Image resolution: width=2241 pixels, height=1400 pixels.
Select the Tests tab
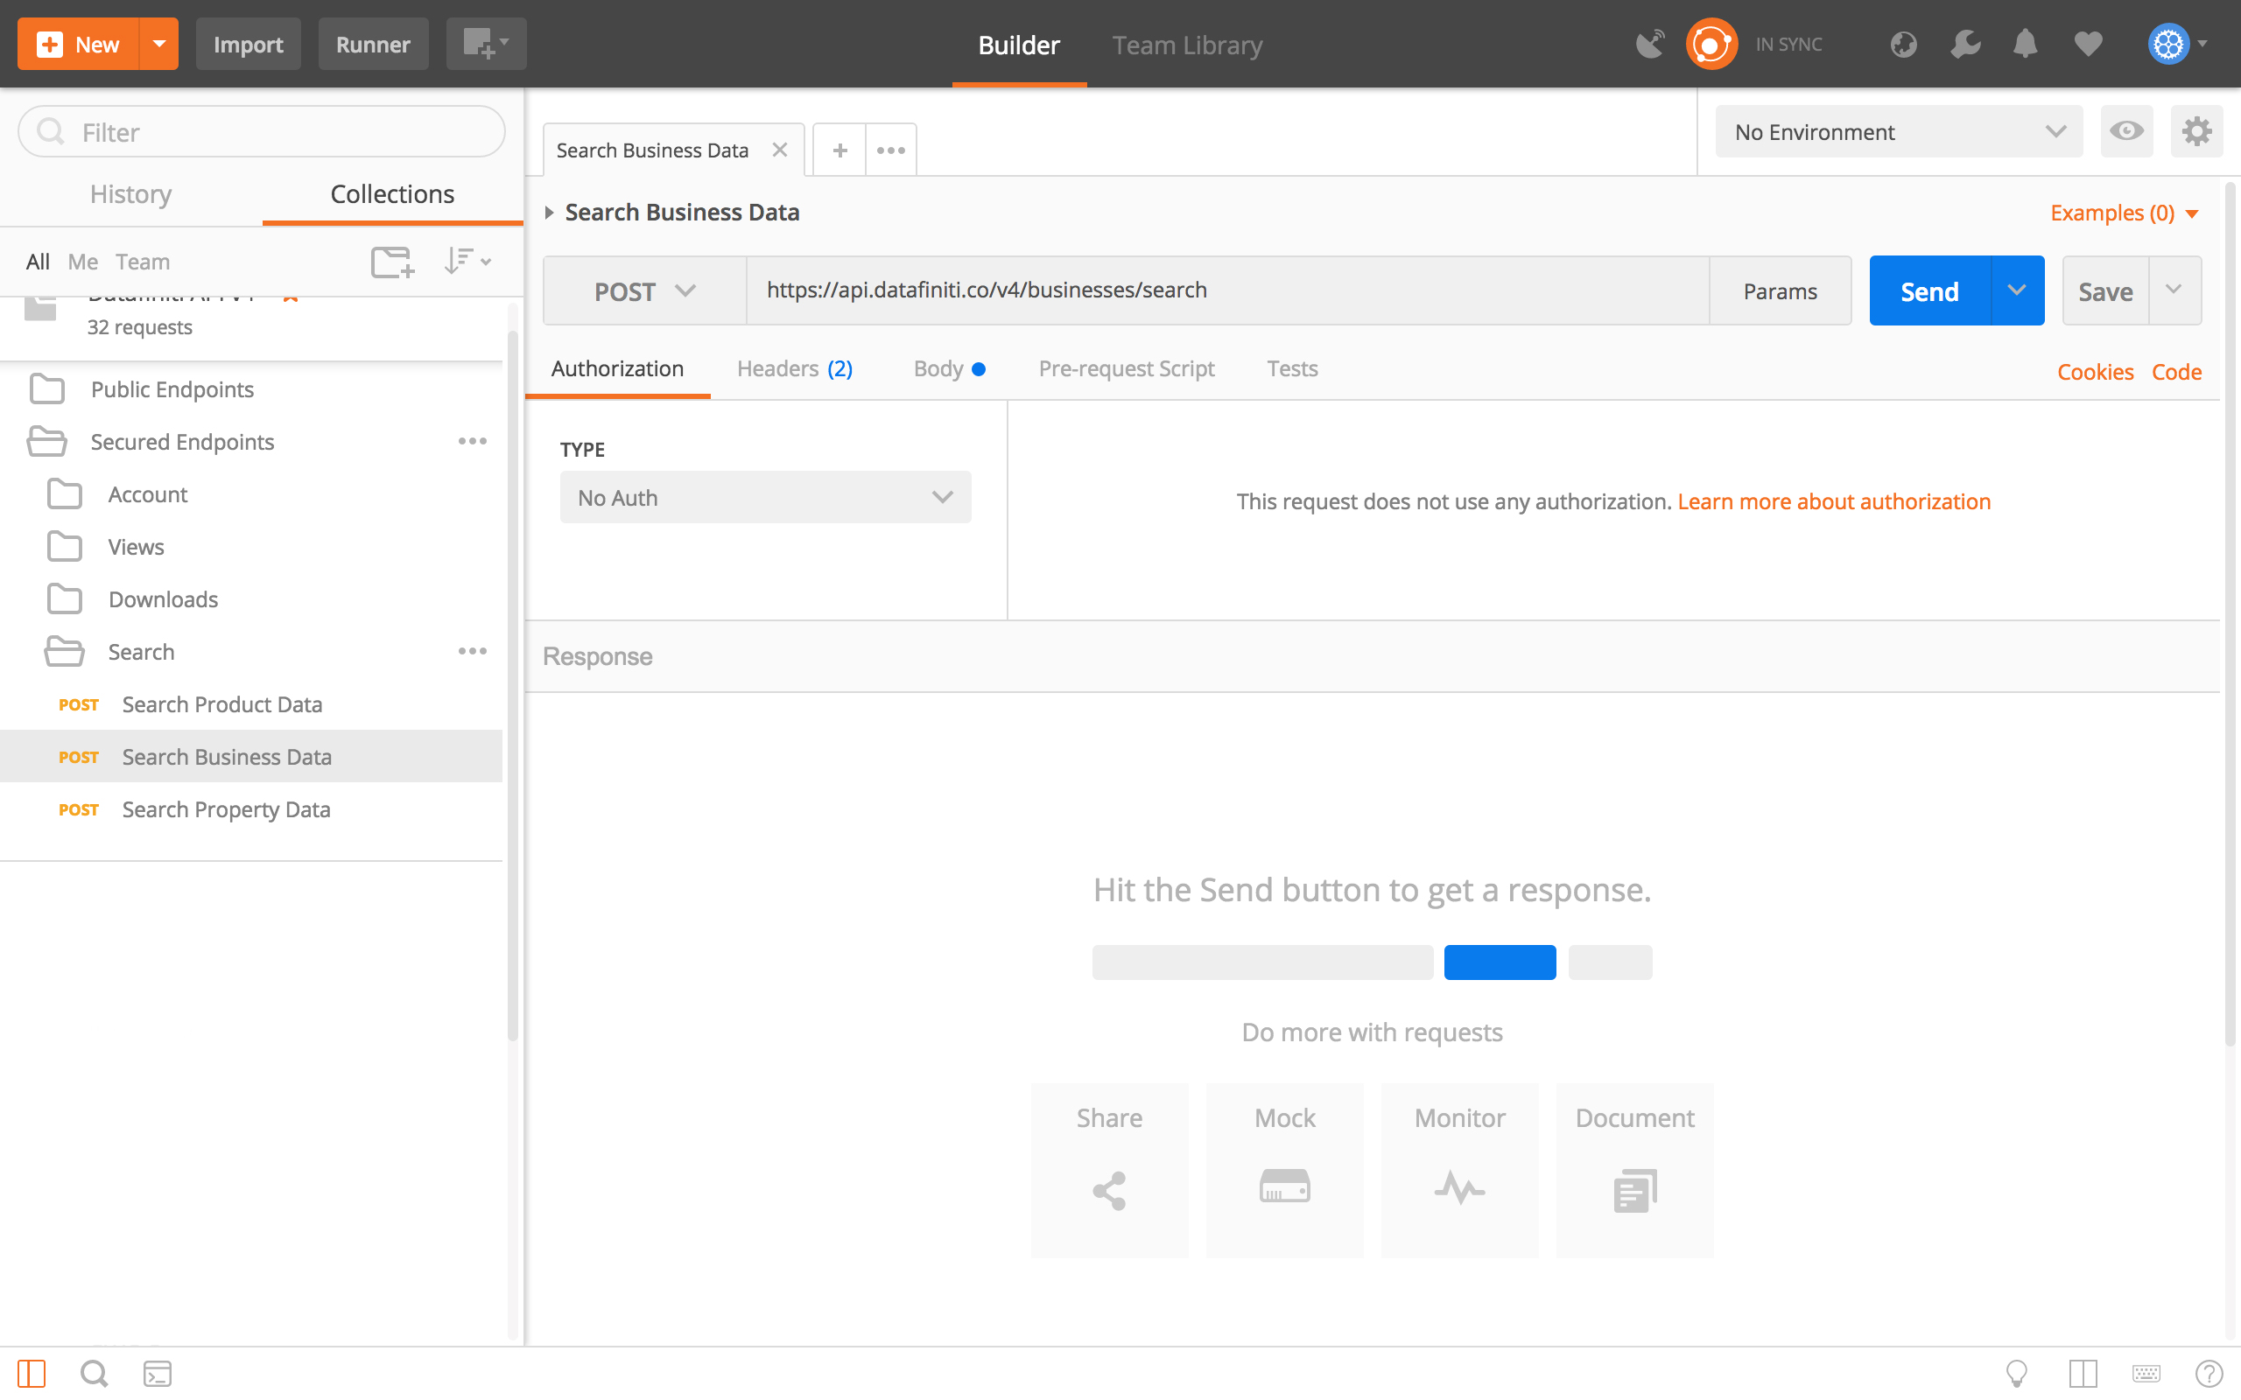1292,368
